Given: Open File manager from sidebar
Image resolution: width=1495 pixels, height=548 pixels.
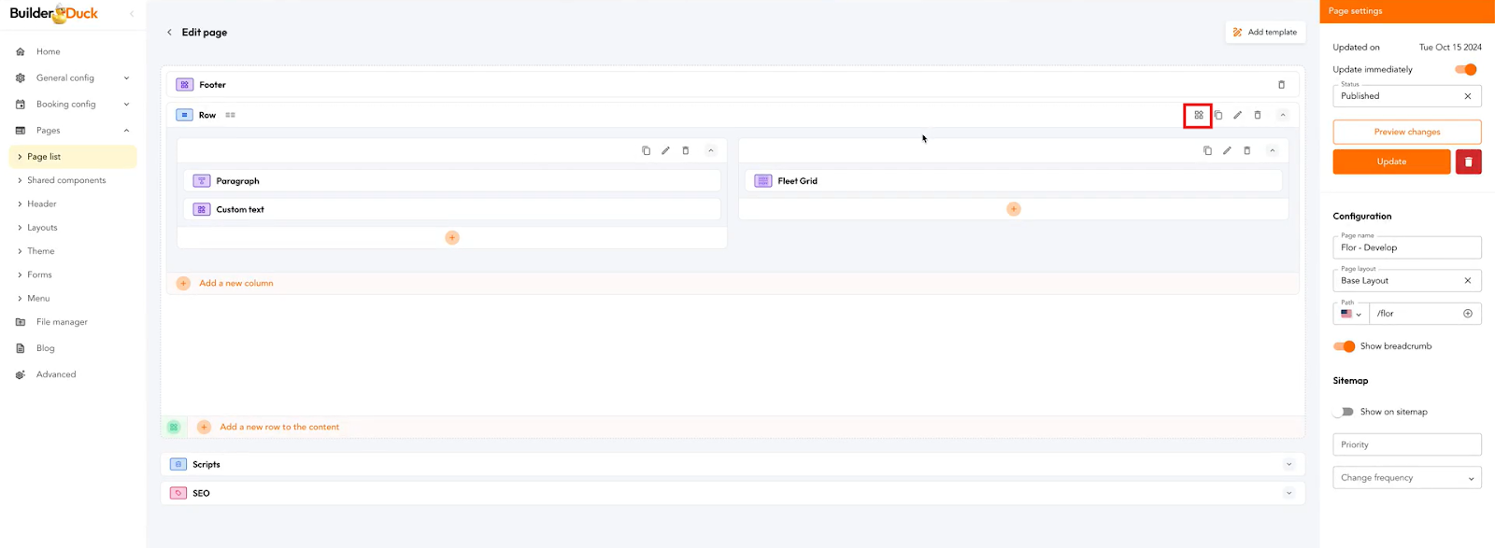Looking at the screenshot, I should (62, 322).
